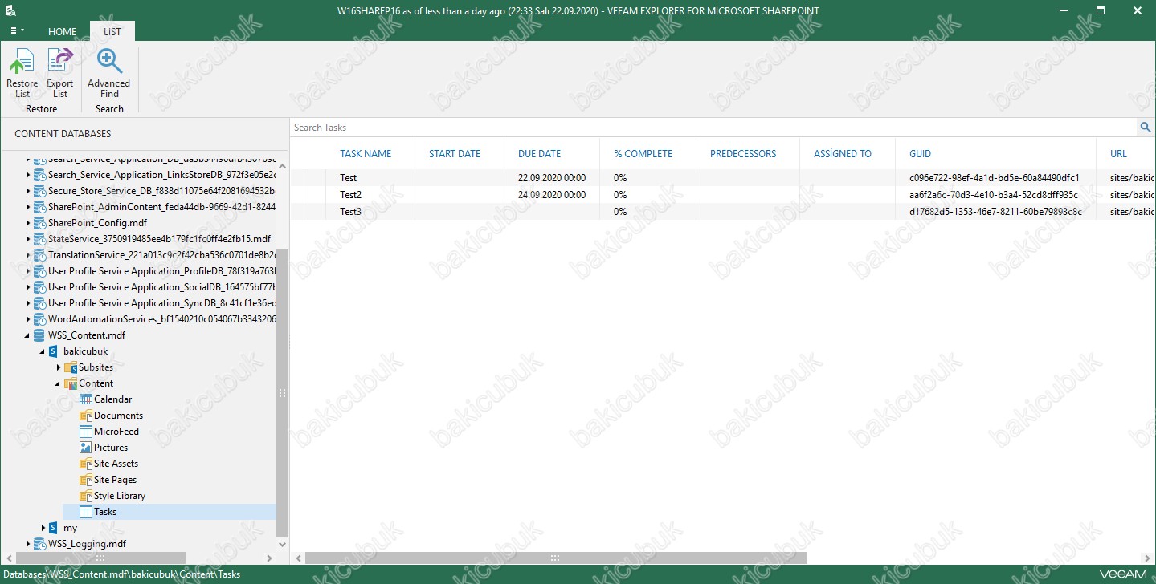Expand the TranslationService database node
1156x584 pixels.
coord(27,255)
